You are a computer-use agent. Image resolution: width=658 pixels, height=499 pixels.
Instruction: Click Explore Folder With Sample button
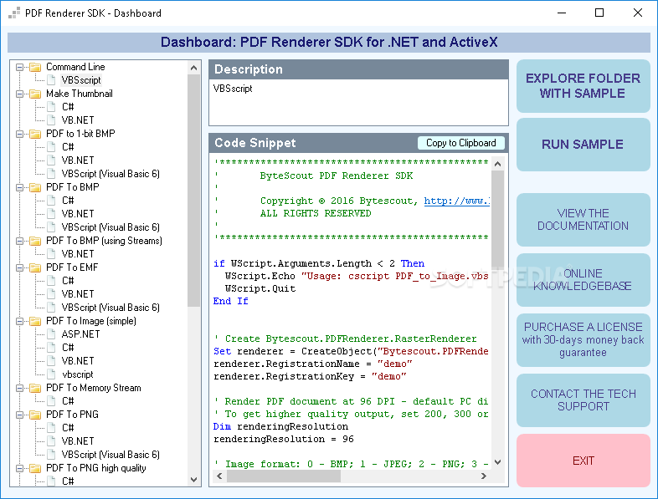(583, 86)
